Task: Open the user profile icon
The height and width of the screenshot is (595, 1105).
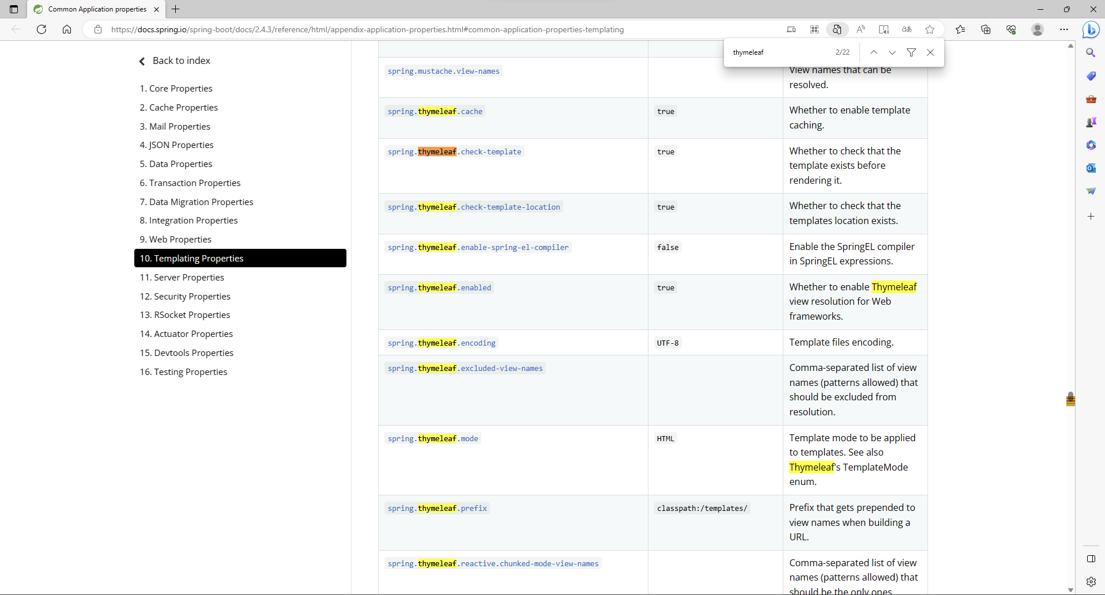Action: point(1038,29)
